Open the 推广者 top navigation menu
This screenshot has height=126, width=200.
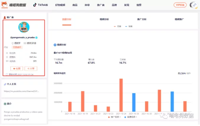101,5
